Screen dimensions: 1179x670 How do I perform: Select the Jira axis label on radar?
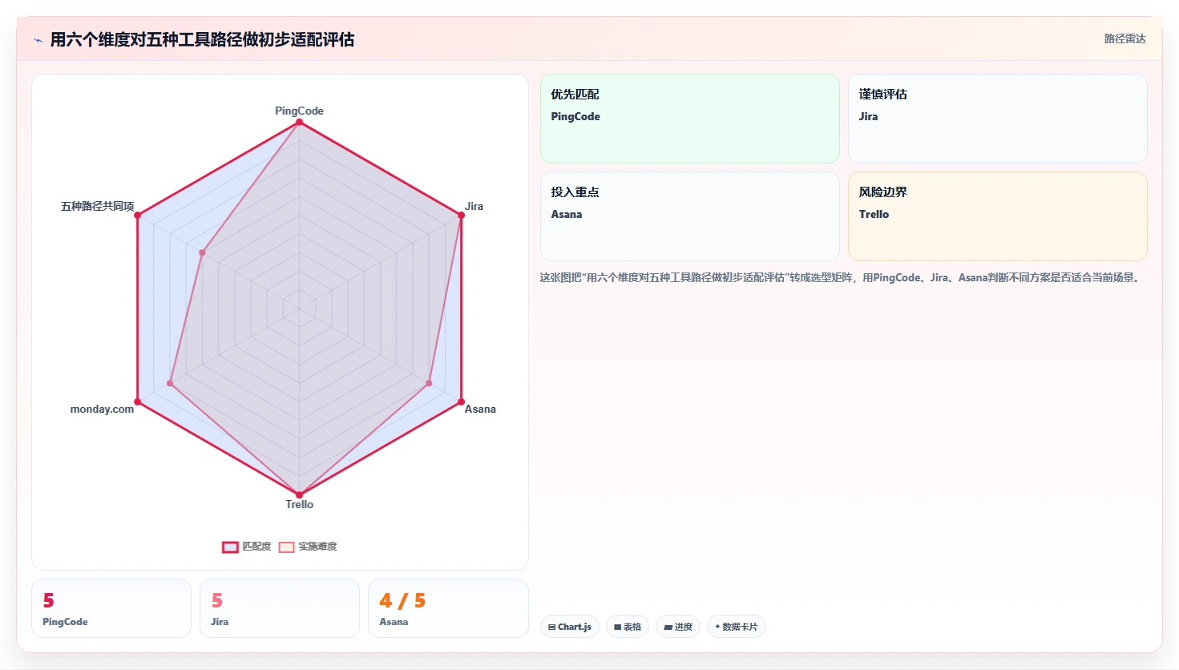coord(474,206)
